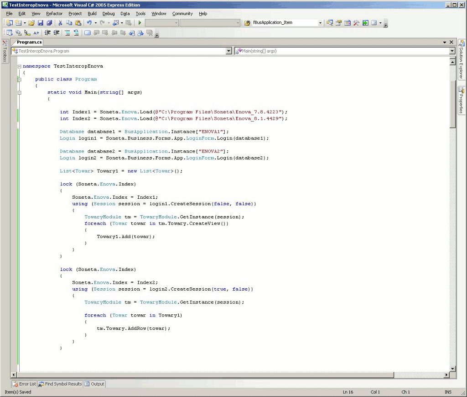The image size is (467, 397).
Task: Open the File menu
Action: 9,13
